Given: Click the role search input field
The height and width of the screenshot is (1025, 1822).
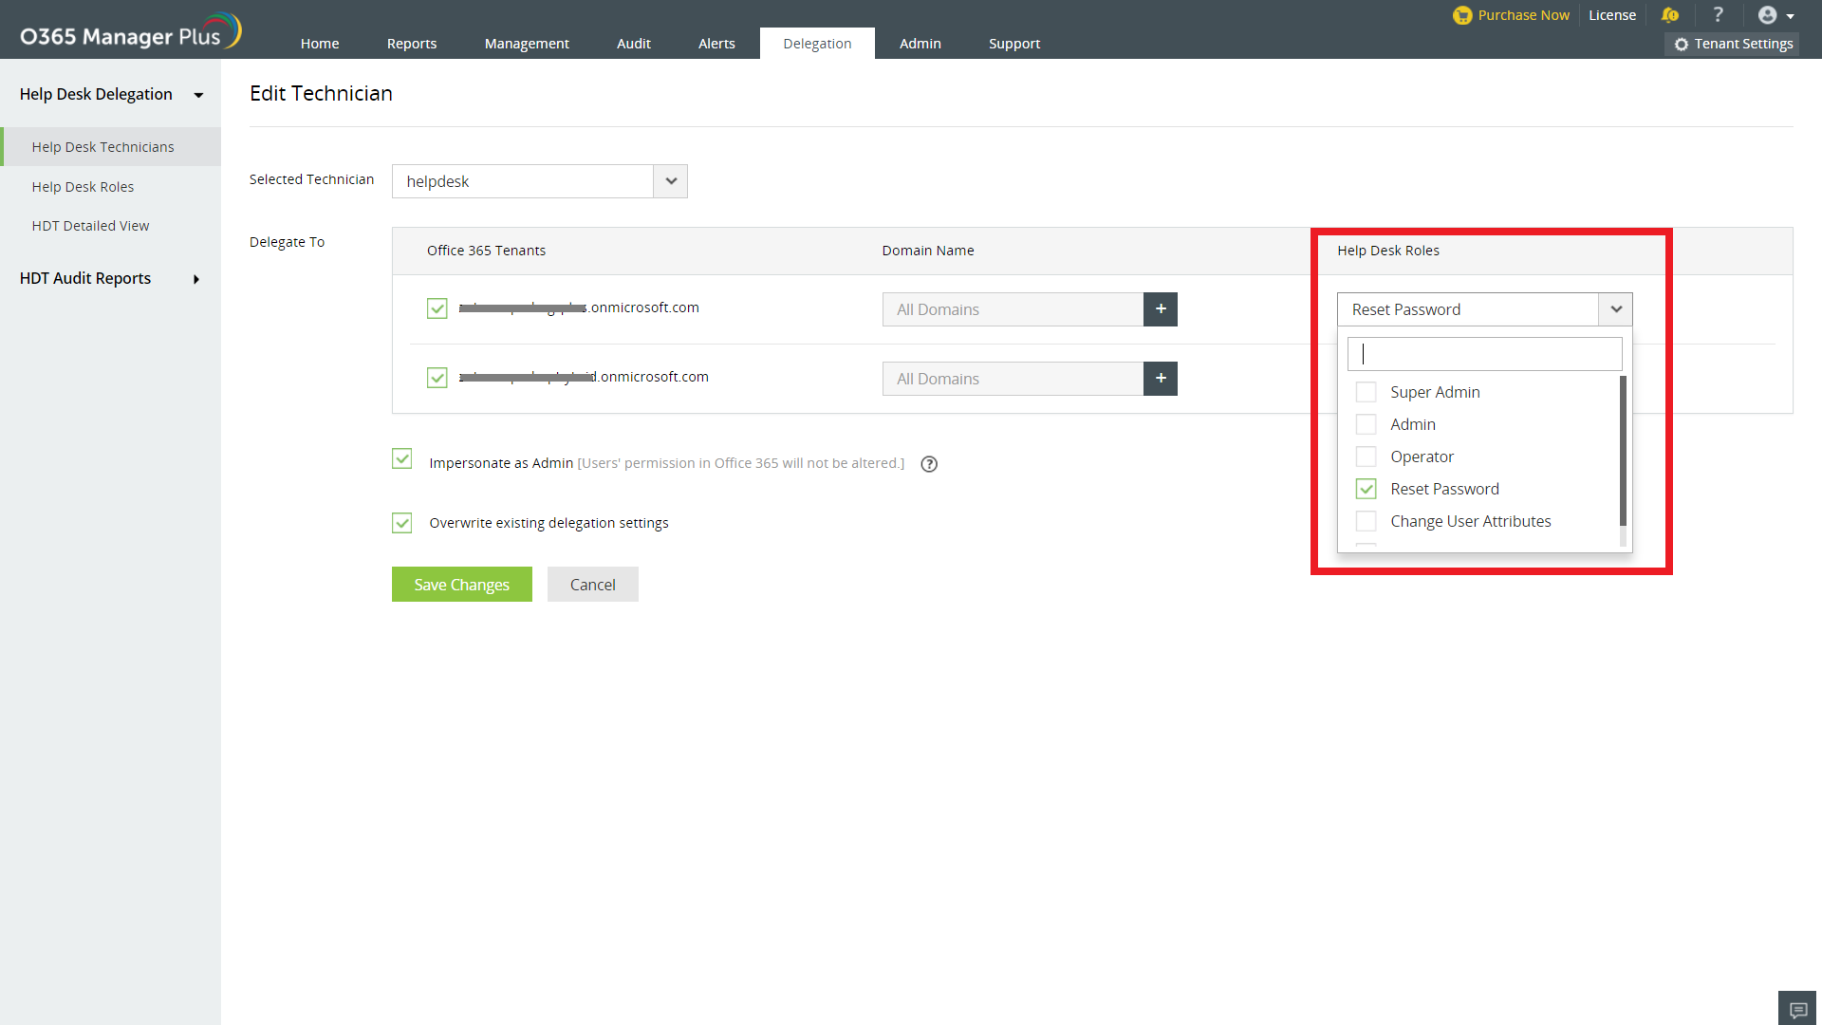Looking at the screenshot, I should (1484, 354).
